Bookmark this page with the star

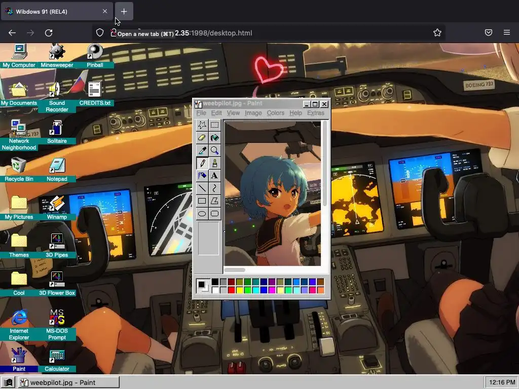click(x=437, y=32)
